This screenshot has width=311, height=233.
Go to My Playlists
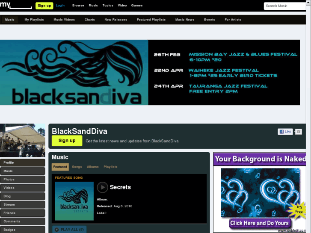coord(34,20)
